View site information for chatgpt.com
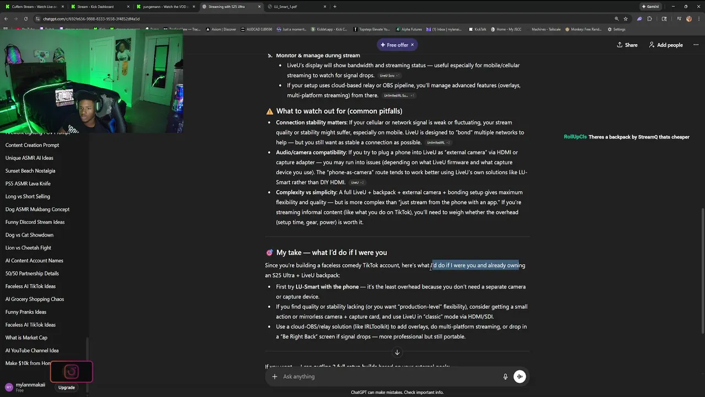The image size is (705, 397). (x=37, y=19)
